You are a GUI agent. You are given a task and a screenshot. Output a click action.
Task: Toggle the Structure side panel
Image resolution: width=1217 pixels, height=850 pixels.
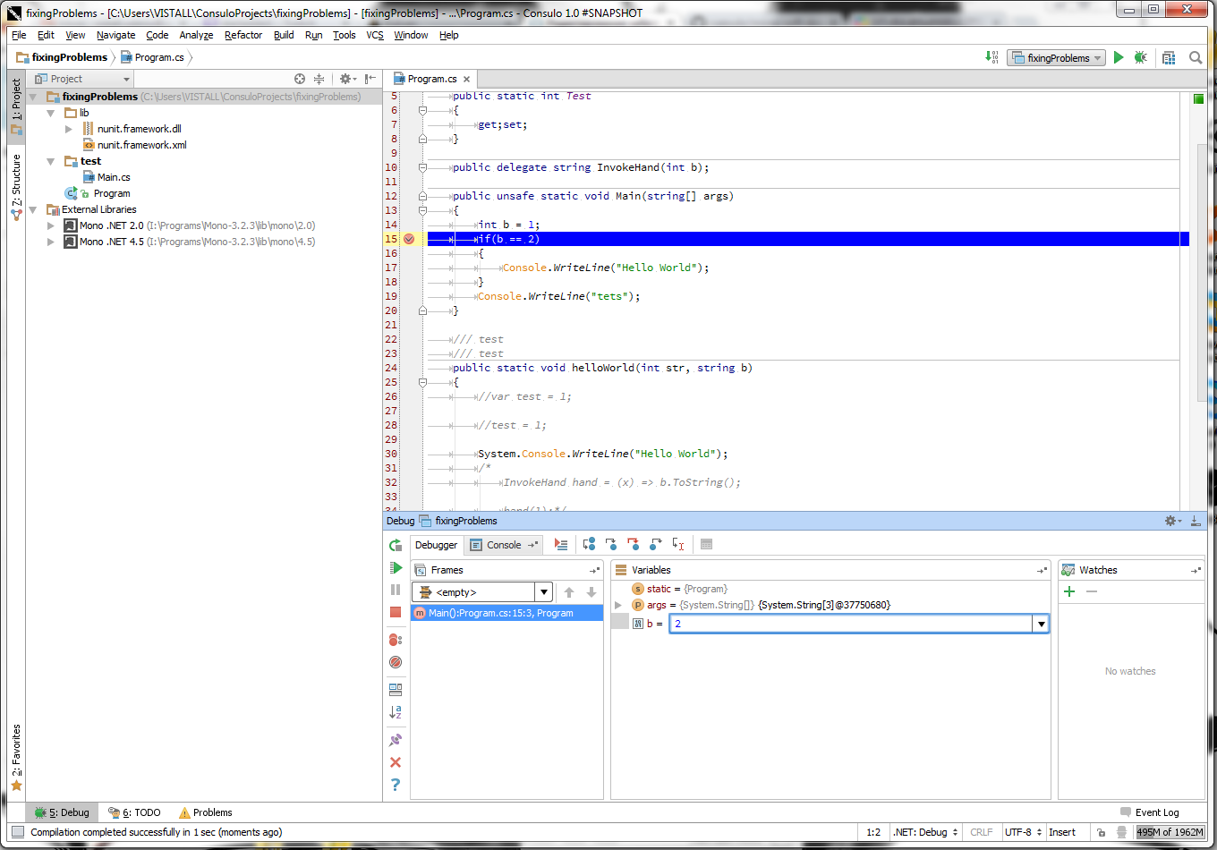point(16,187)
